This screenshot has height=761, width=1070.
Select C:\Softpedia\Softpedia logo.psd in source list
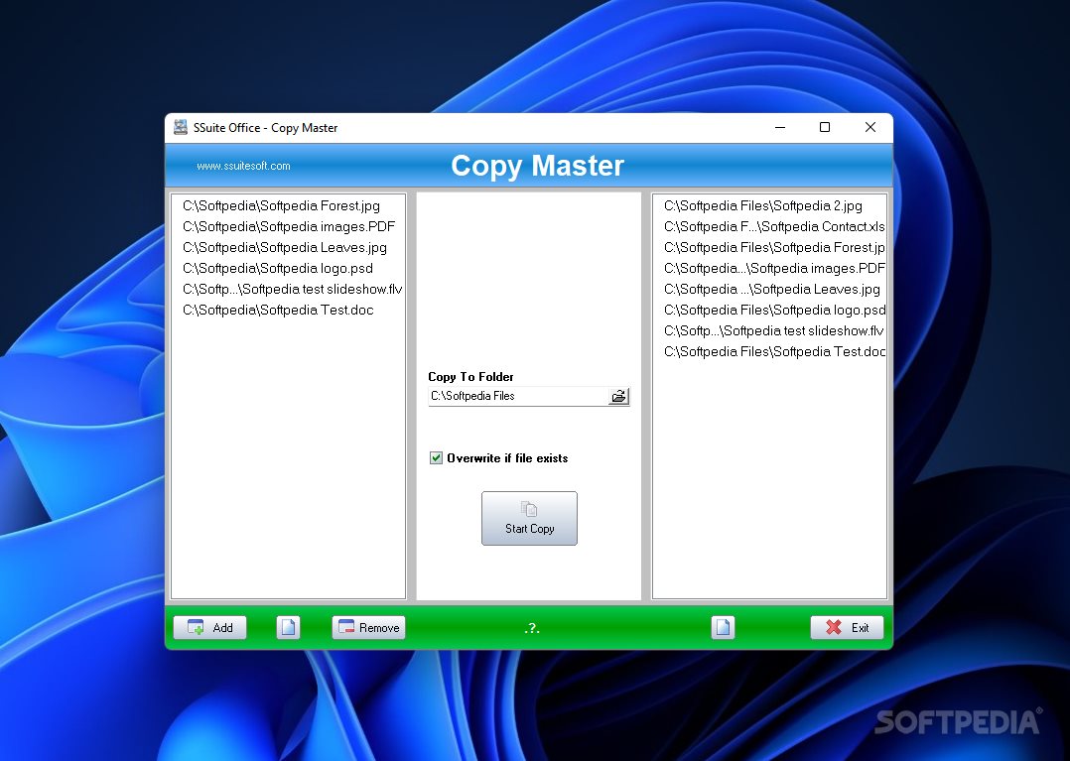click(x=278, y=268)
